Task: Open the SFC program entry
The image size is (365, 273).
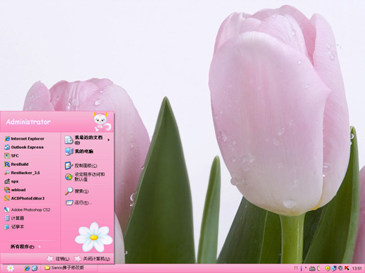Action: (11, 156)
